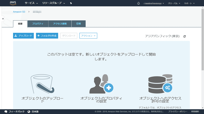Switch to the 管理 tab
Screen dimensions: 204x114
pos(79,24)
